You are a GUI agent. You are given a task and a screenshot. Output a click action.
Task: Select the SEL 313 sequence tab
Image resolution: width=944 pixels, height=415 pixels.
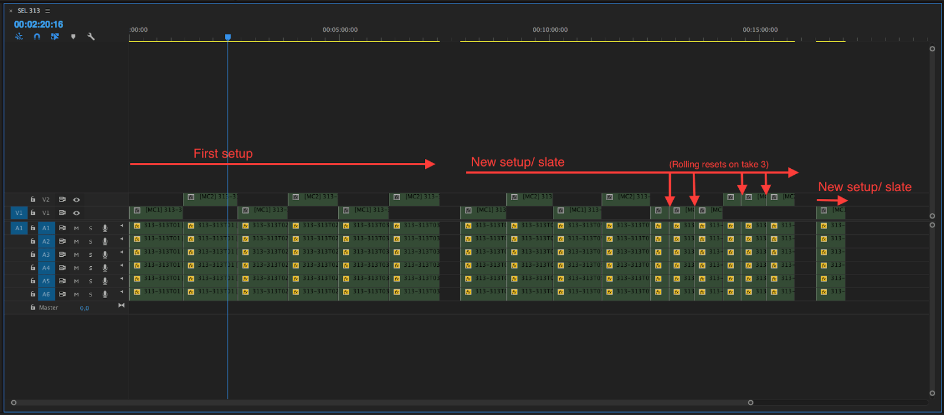29,11
